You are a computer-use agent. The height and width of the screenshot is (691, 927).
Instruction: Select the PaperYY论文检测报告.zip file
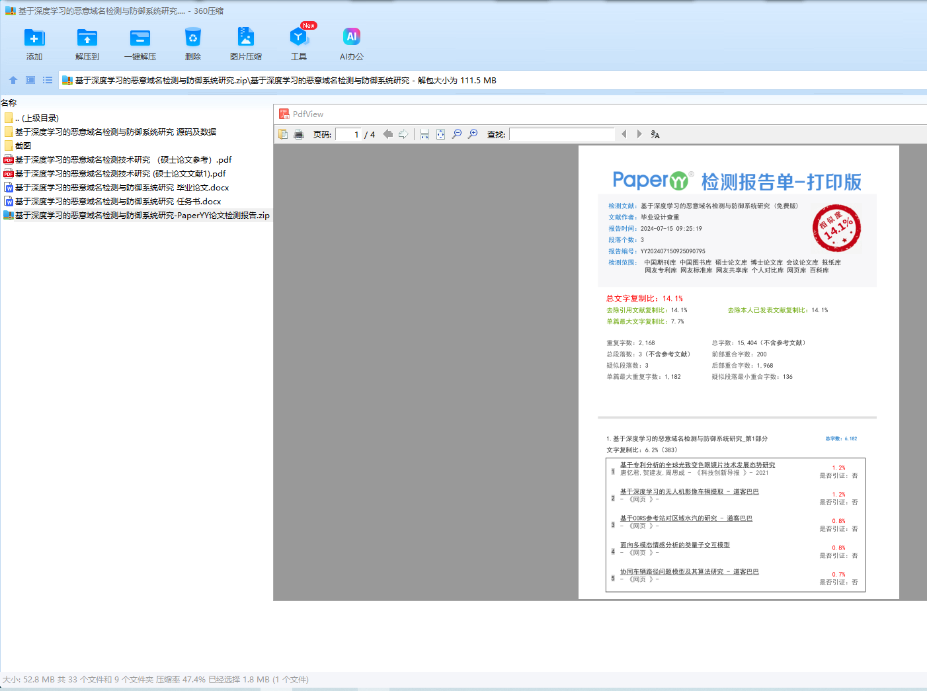coord(136,215)
